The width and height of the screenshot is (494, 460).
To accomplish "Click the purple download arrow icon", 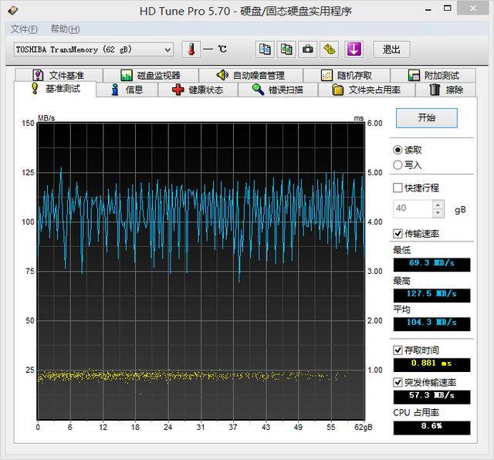I will 354,49.
